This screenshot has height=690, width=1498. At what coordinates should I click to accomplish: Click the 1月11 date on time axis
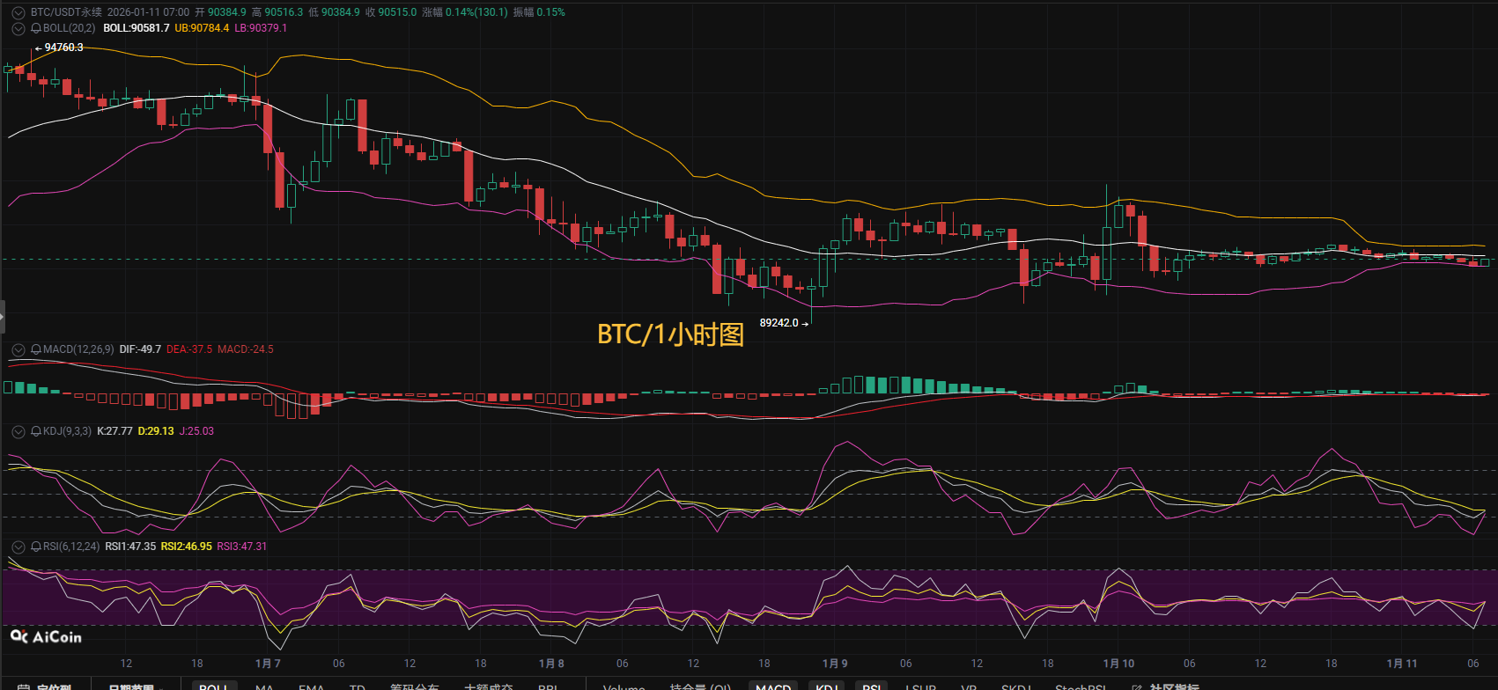pyautogui.click(x=1402, y=664)
